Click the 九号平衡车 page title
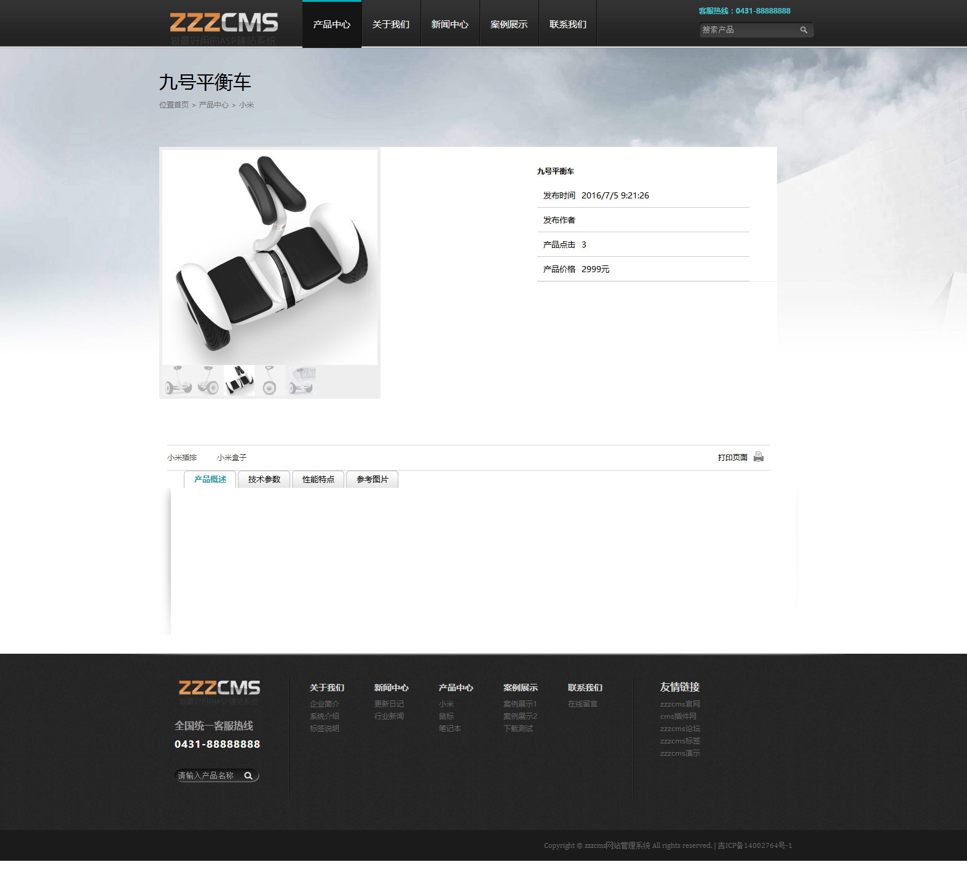 tap(205, 82)
